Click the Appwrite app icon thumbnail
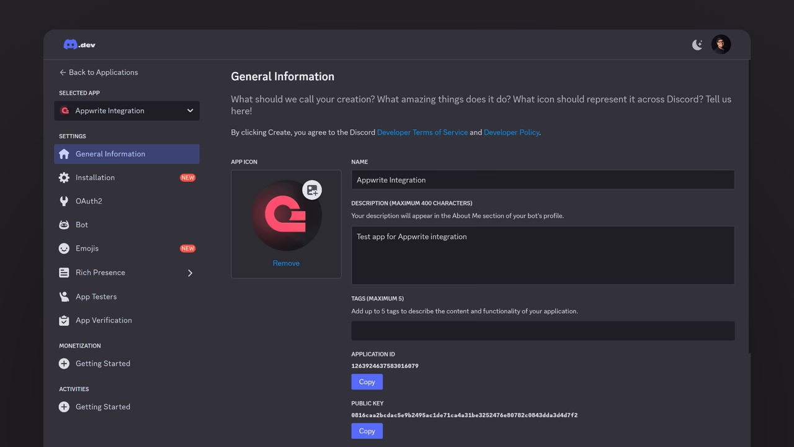 (286, 215)
